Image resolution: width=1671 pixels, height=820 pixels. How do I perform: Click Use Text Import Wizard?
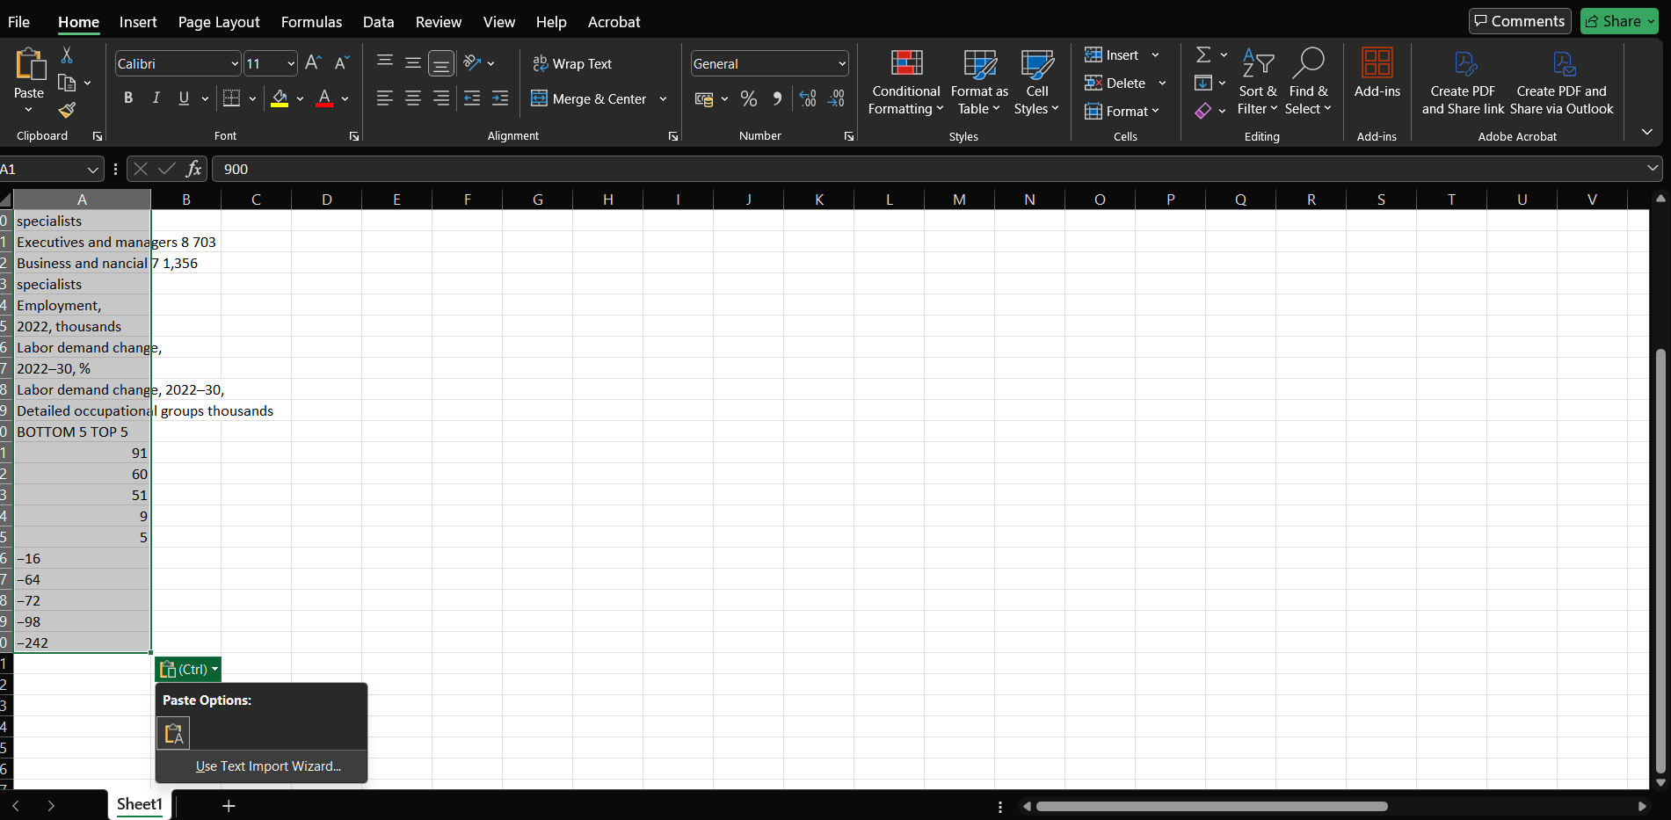(x=268, y=766)
